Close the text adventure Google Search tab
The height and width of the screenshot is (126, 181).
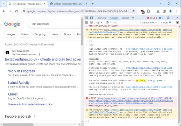coord(45,4)
